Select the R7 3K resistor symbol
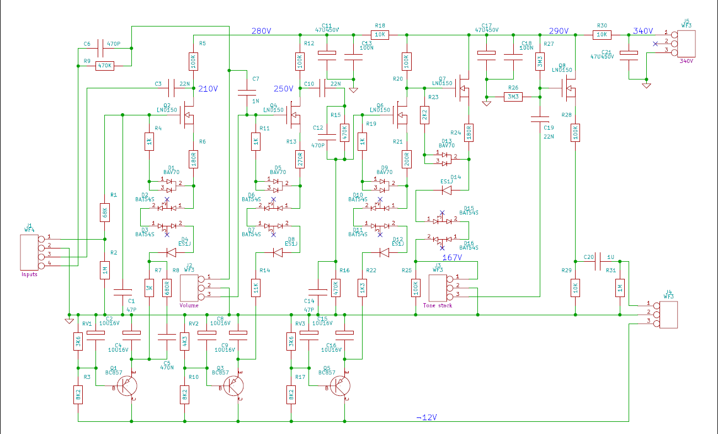The width and height of the screenshot is (718, 434). 149,288
